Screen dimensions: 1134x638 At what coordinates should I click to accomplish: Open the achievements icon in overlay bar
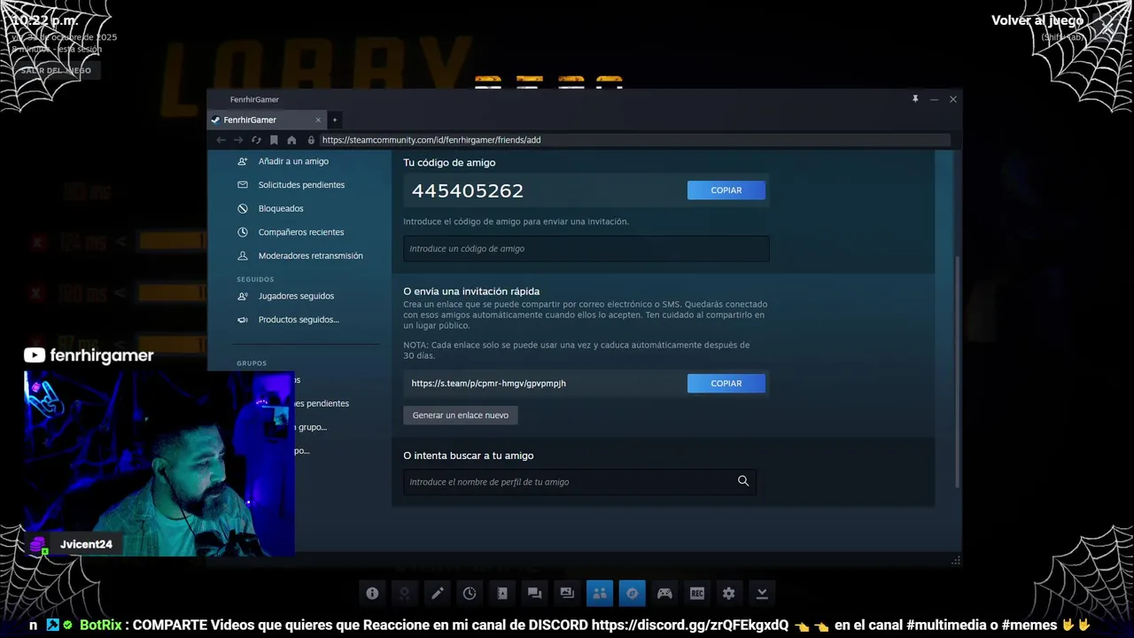coord(405,594)
